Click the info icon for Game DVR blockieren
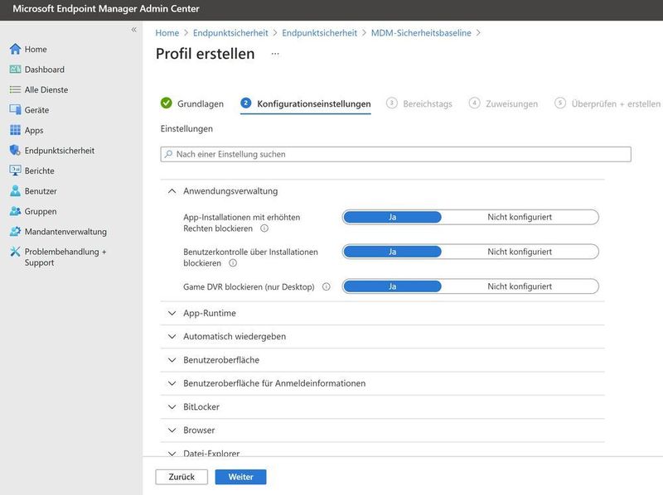The width and height of the screenshot is (663, 495). (x=327, y=286)
